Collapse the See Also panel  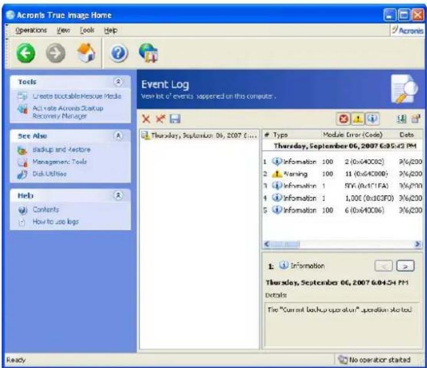(118, 136)
